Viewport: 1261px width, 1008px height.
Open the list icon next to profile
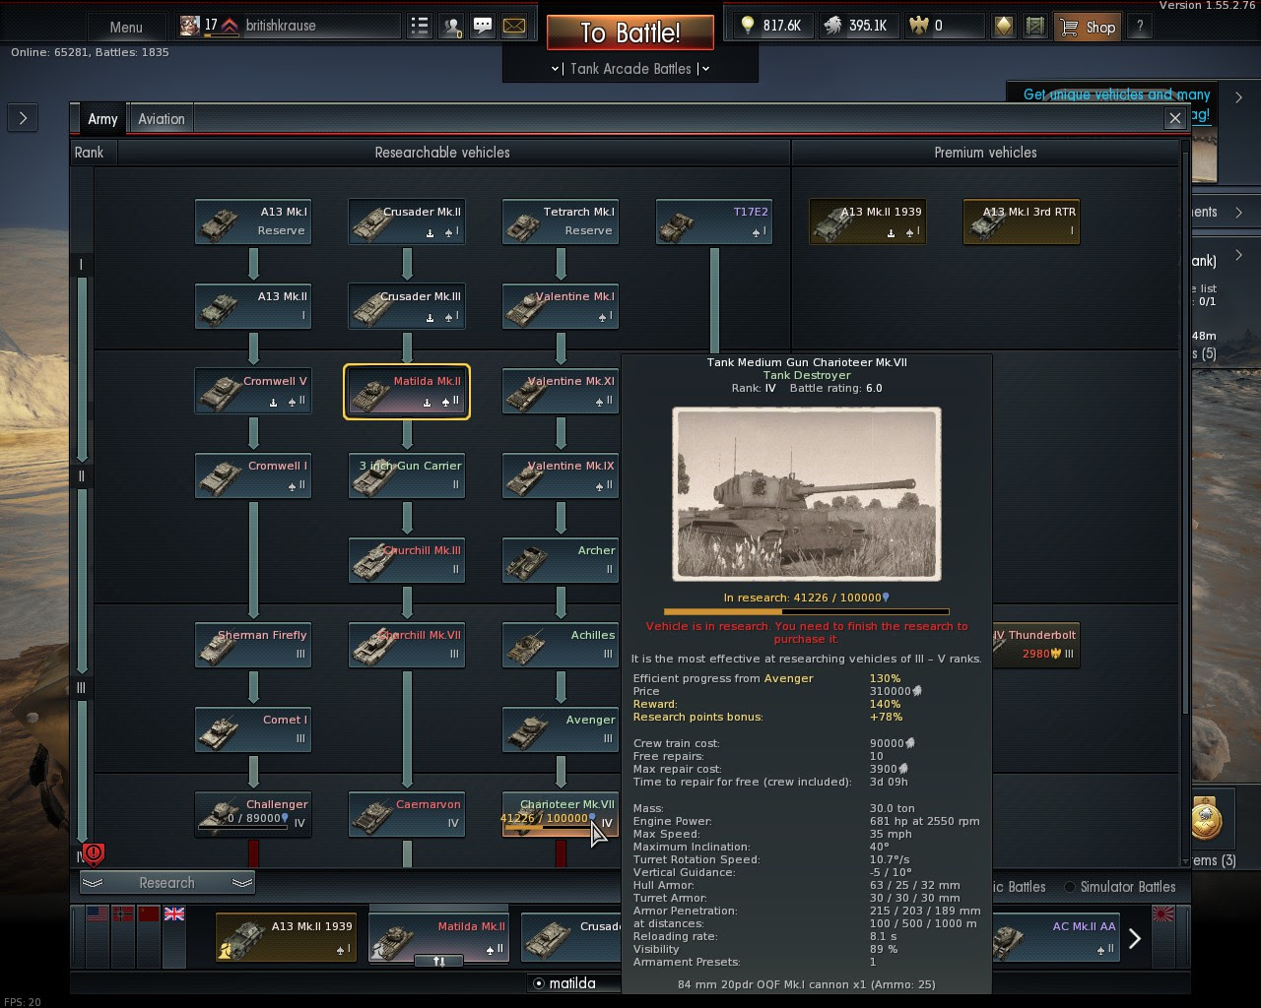coord(420,27)
